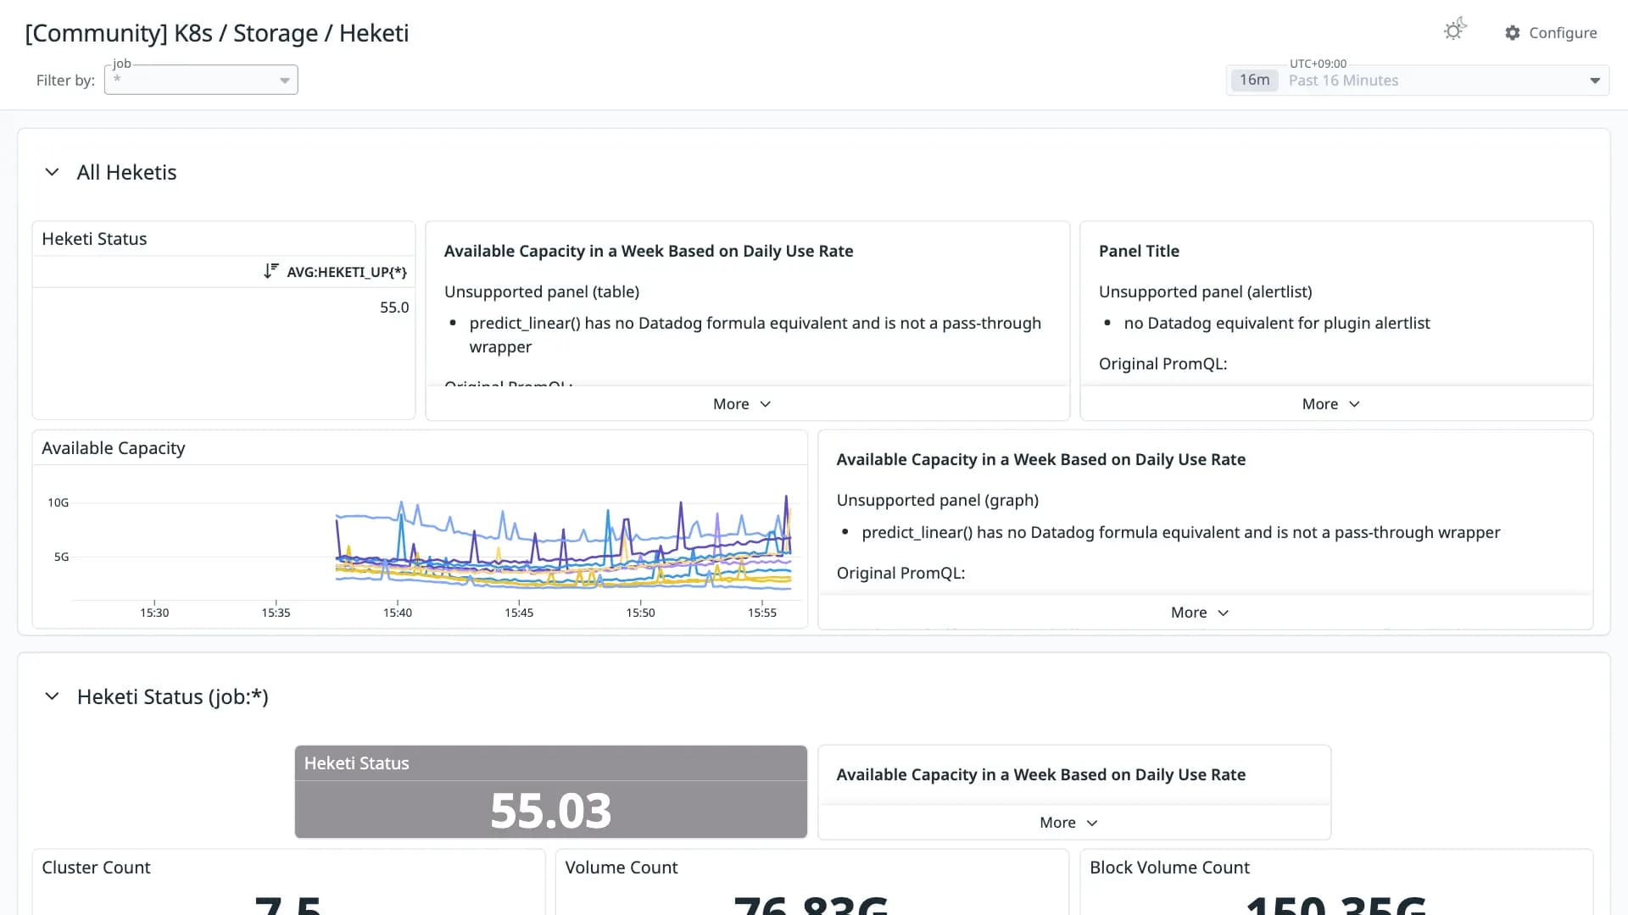Click the Panel Title heading
This screenshot has width=1628, height=915.
[1139, 251]
